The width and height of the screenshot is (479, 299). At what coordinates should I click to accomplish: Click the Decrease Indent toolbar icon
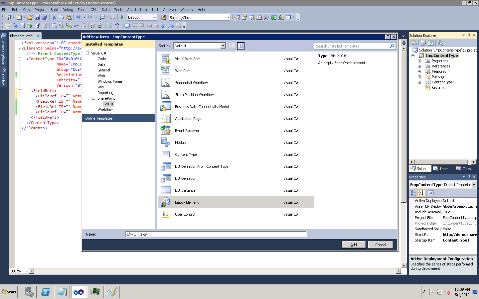[93, 26]
